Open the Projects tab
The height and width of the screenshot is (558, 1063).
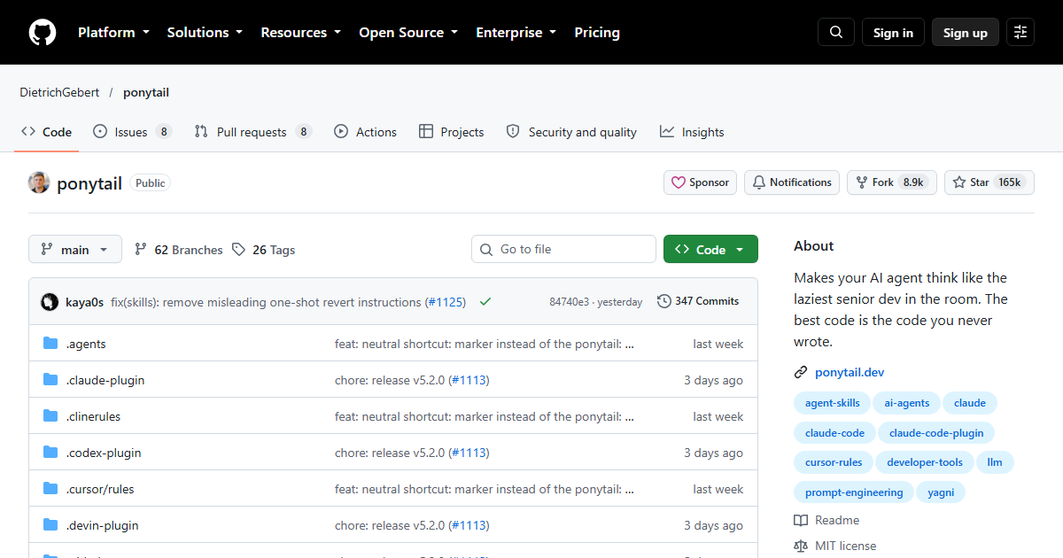coord(452,132)
